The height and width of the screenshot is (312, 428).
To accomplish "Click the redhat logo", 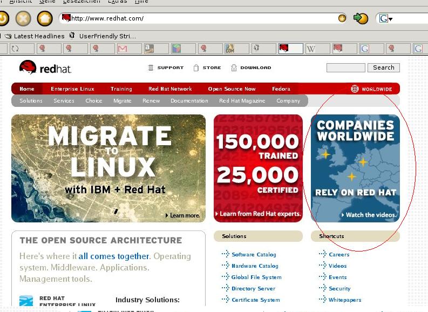I will click(45, 67).
